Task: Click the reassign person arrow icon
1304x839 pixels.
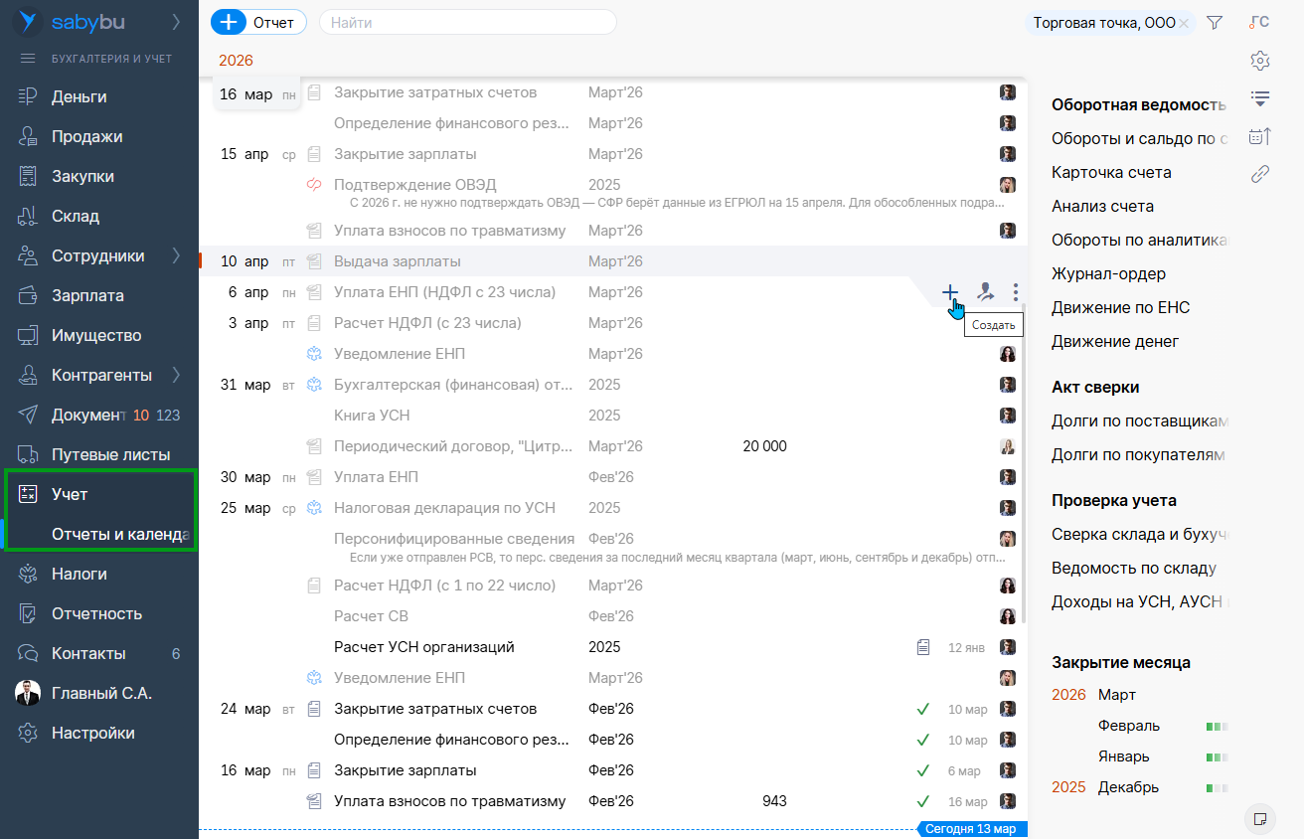Action: tap(984, 291)
